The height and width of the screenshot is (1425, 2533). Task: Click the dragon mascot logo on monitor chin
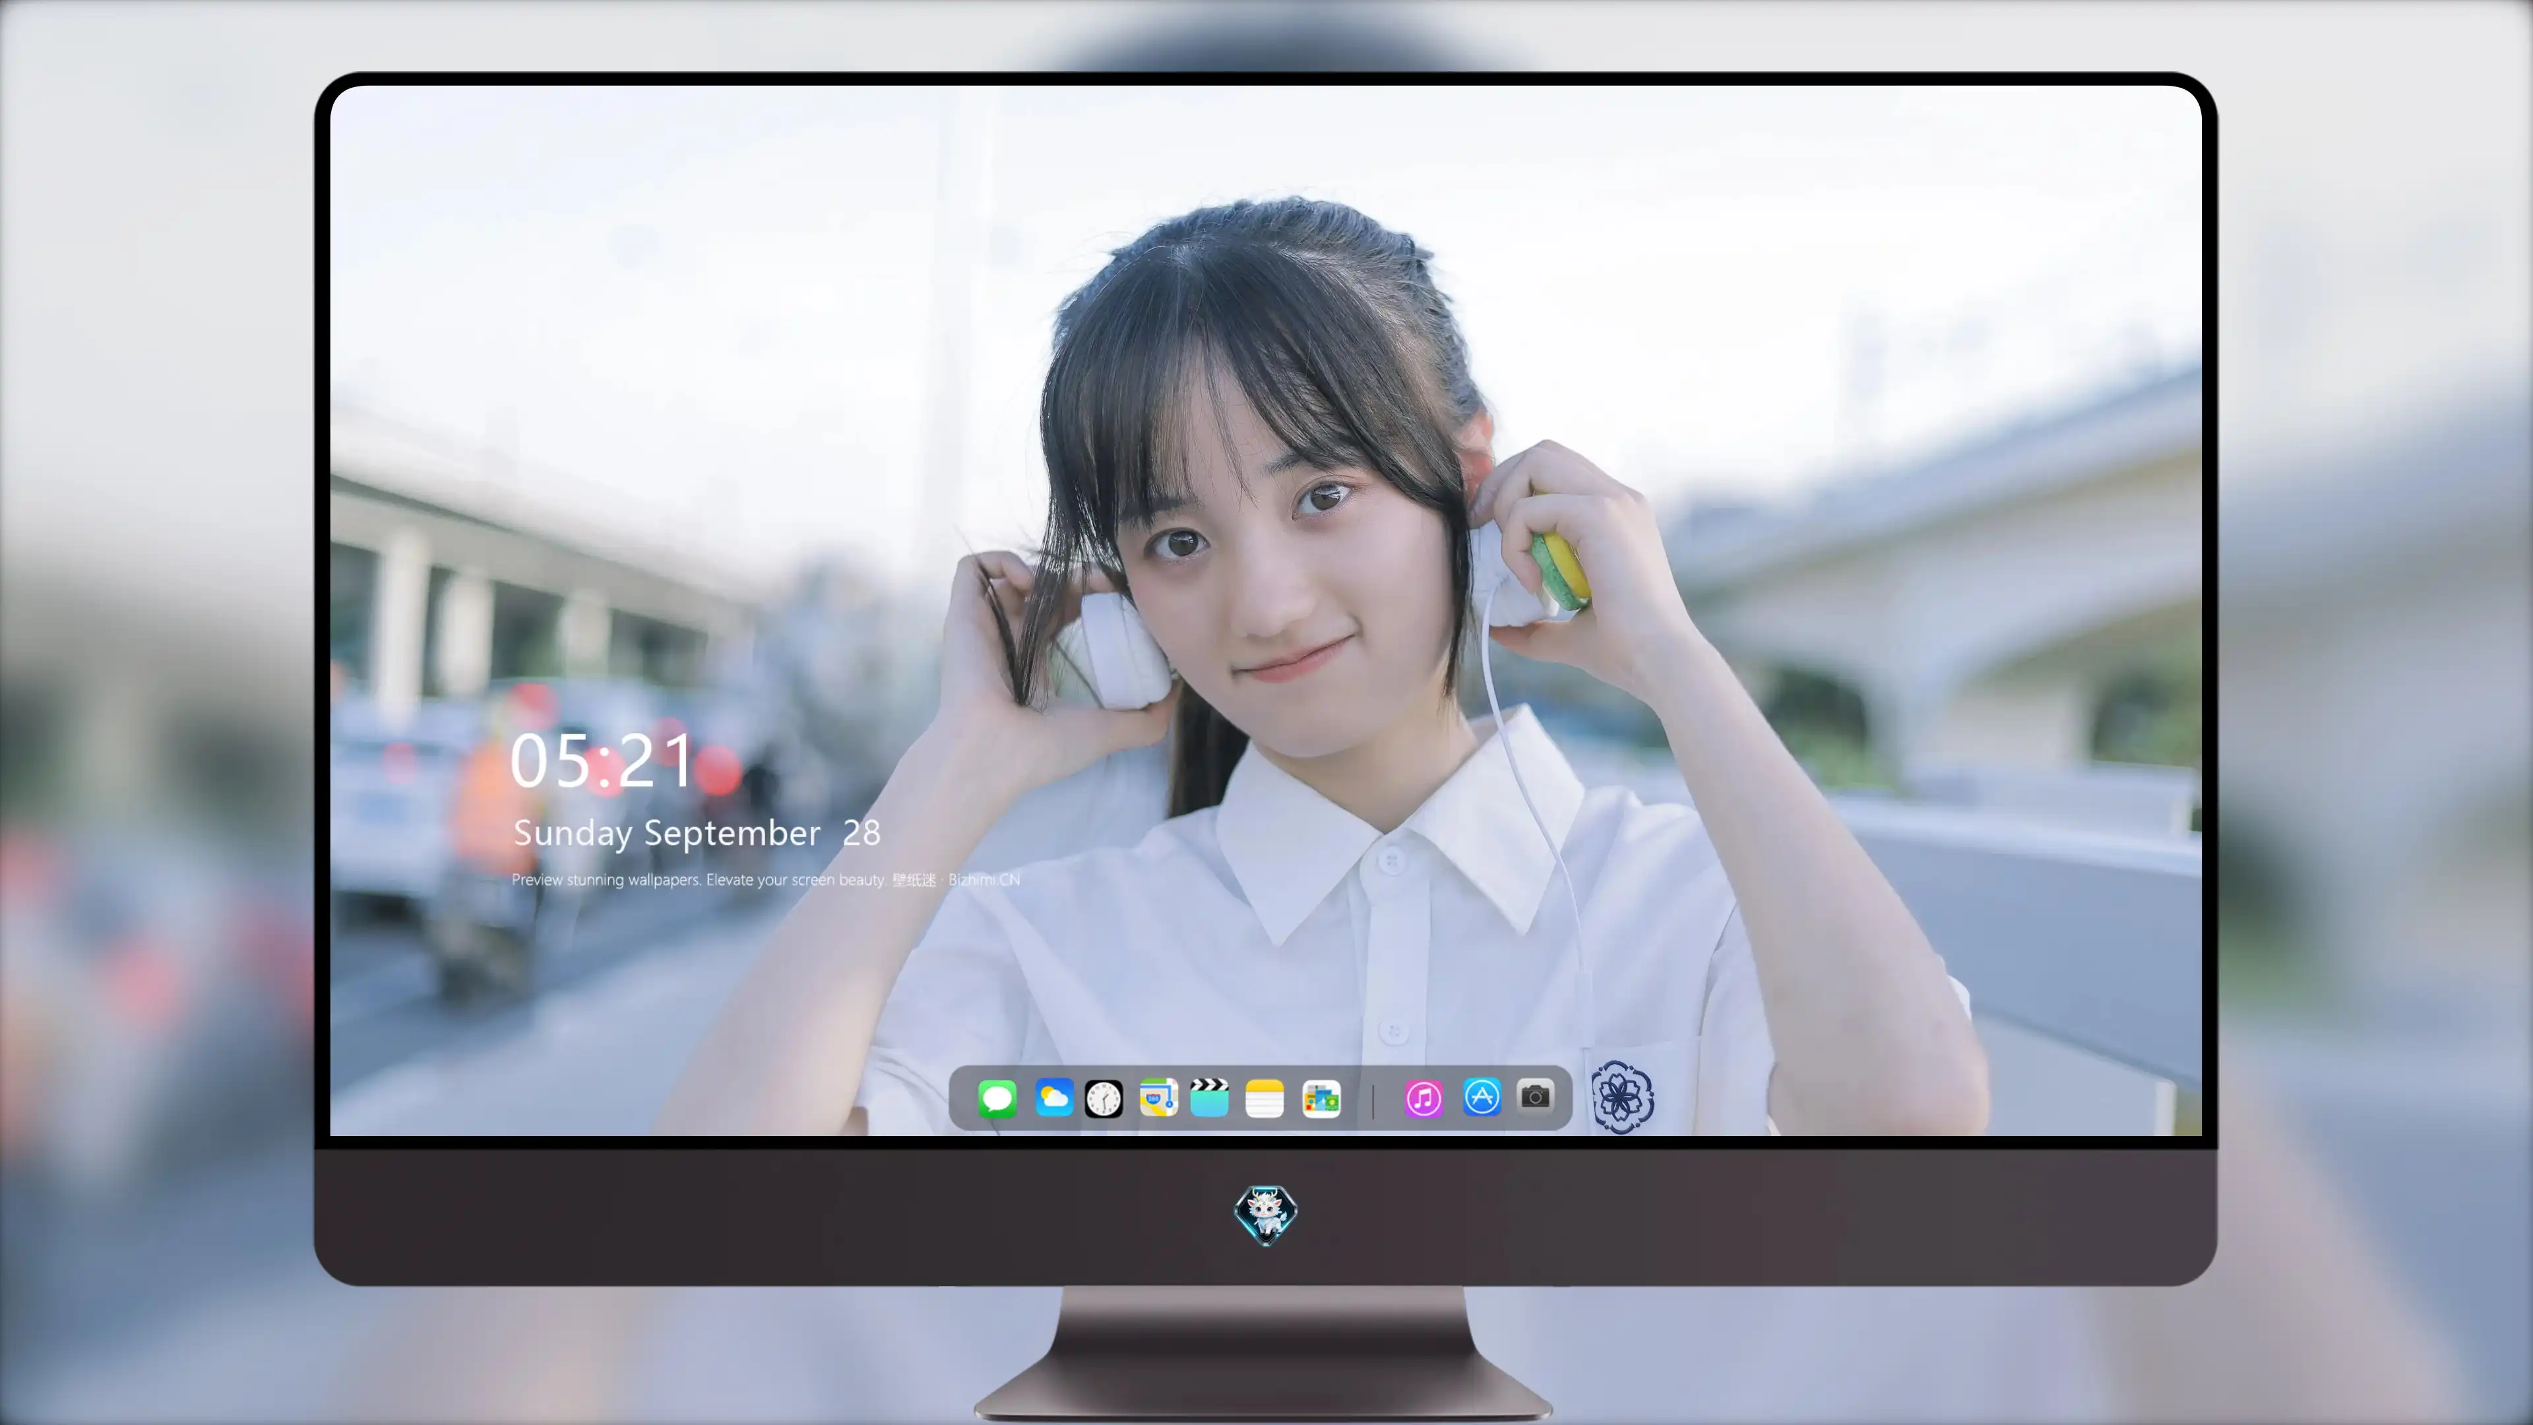point(1266,1215)
